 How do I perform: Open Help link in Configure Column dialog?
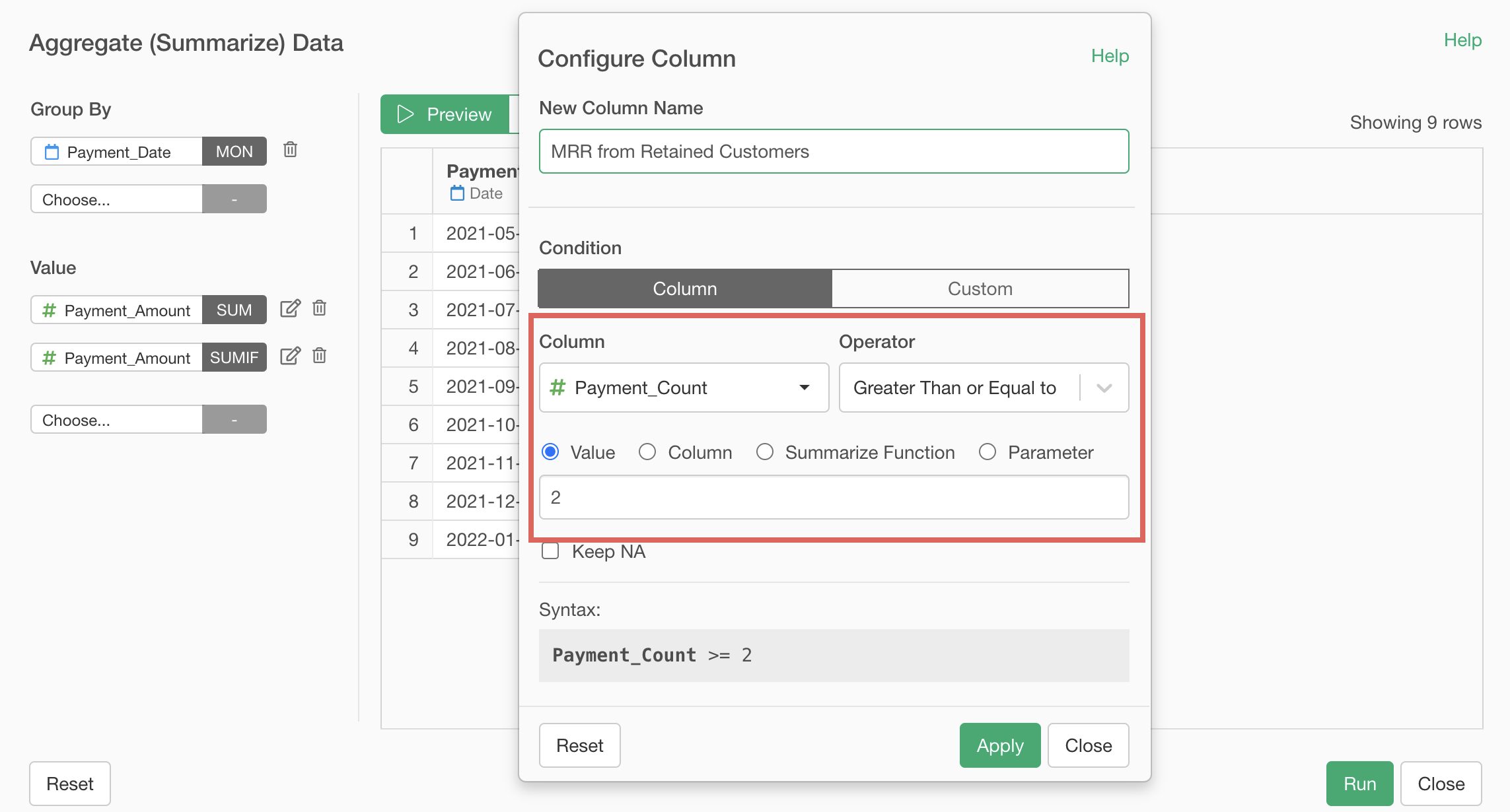click(1110, 56)
